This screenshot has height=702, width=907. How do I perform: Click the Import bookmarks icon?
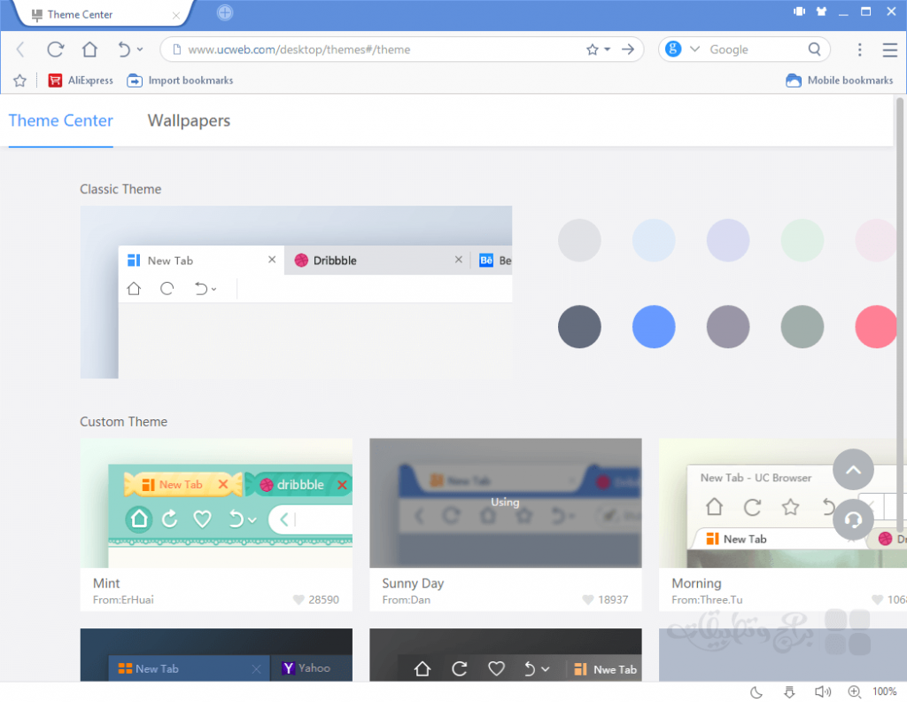(134, 80)
